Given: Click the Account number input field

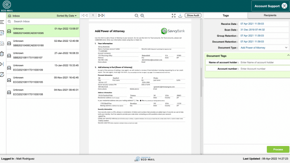Looking at the screenshot, I should click(265, 69).
